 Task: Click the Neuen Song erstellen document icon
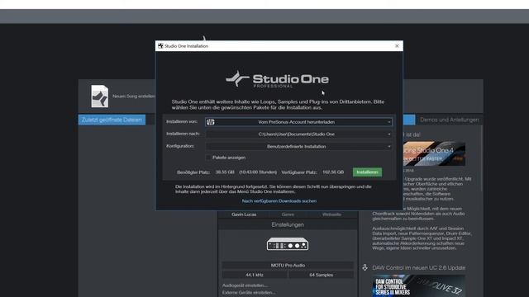99,97
